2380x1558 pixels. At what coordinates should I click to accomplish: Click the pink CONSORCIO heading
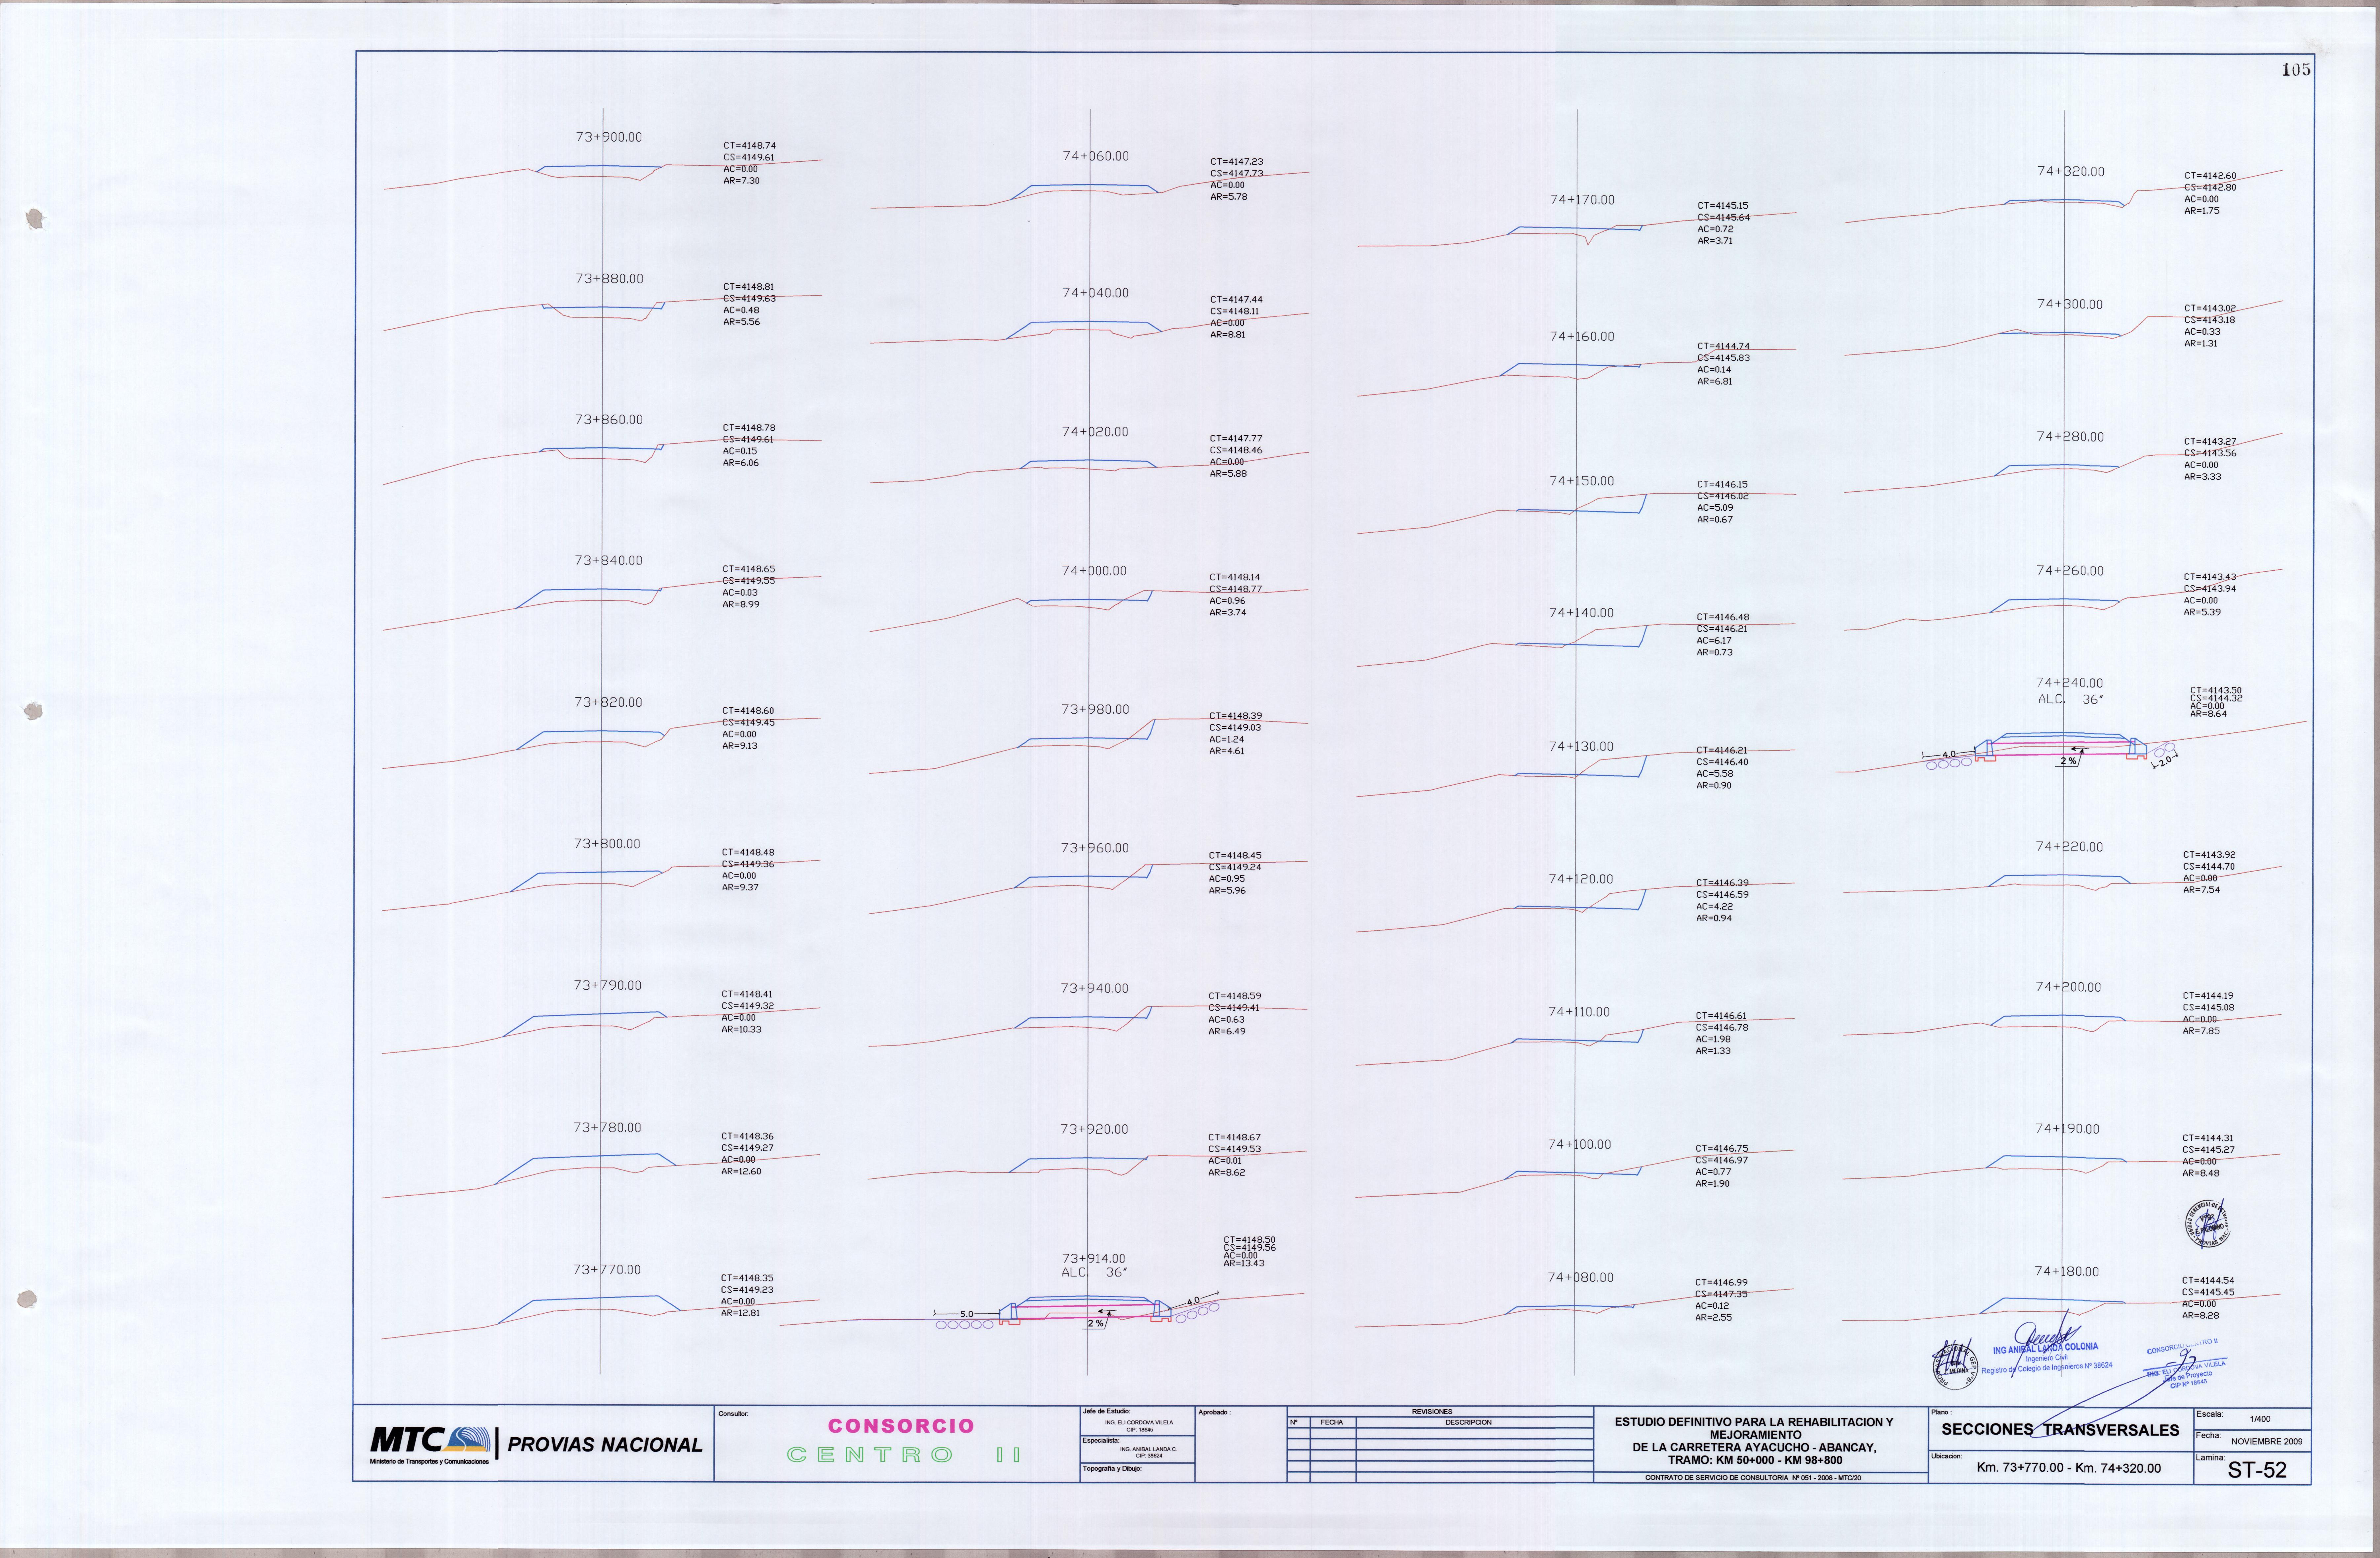tap(901, 1426)
